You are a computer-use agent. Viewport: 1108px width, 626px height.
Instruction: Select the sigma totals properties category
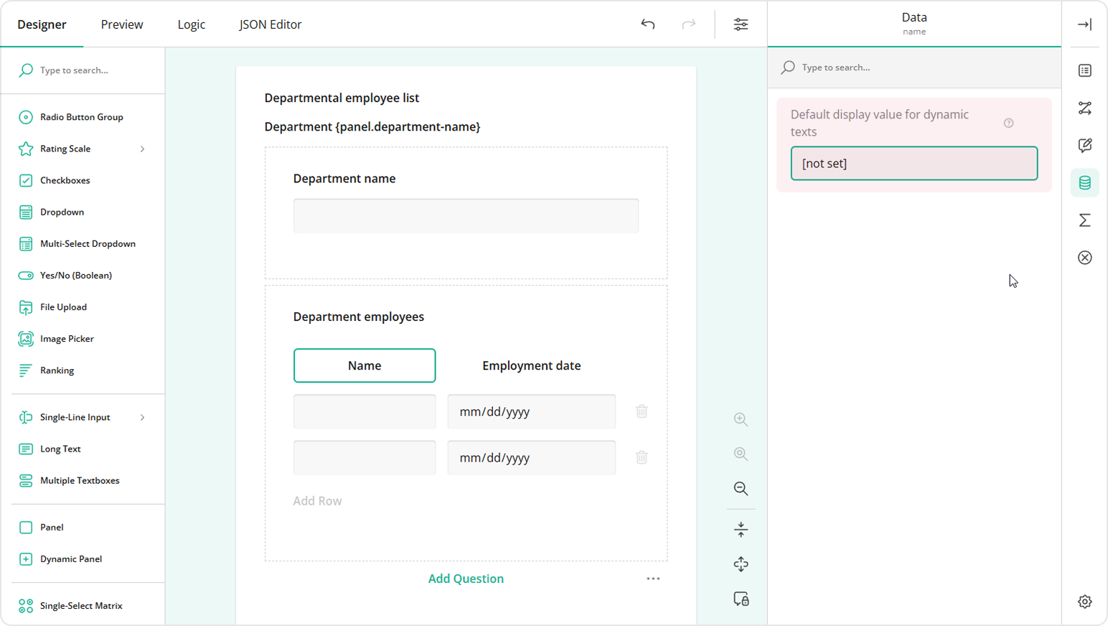1084,220
